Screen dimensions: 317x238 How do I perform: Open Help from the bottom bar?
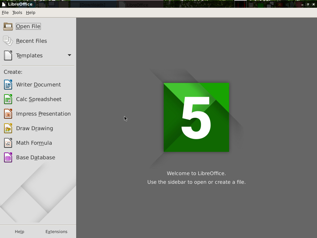tap(20, 231)
